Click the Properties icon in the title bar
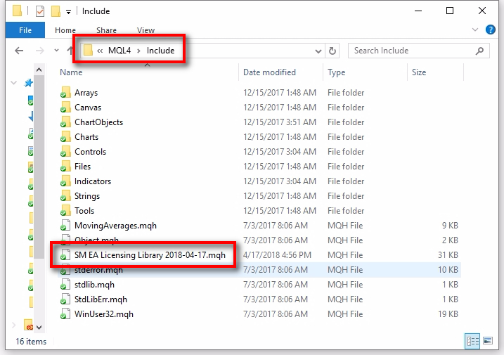 point(39,11)
